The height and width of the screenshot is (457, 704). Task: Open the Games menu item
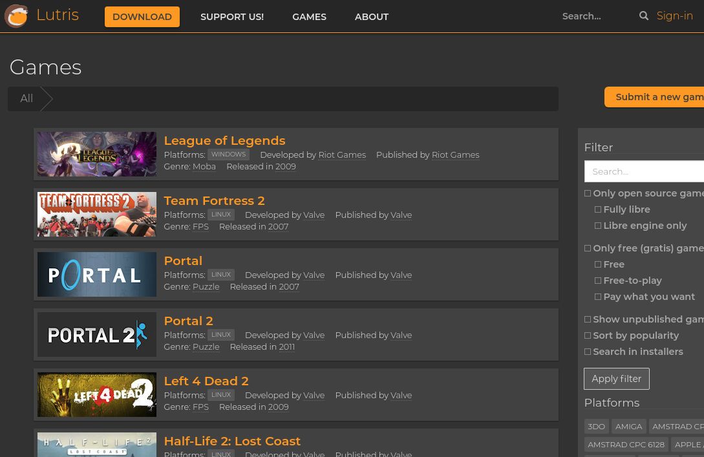pos(309,17)
